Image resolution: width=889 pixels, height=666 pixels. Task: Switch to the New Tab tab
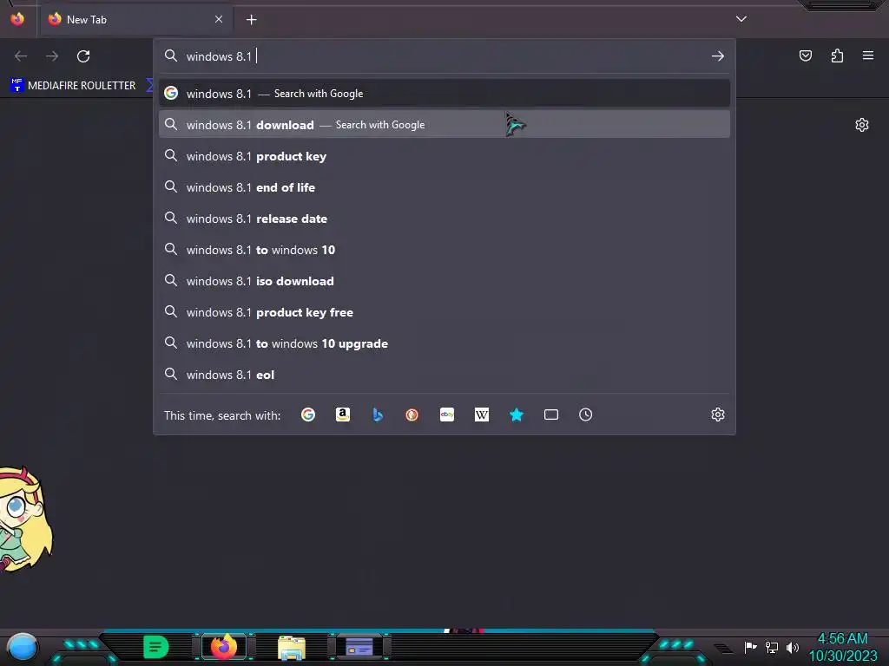click(x=135, y=20)
